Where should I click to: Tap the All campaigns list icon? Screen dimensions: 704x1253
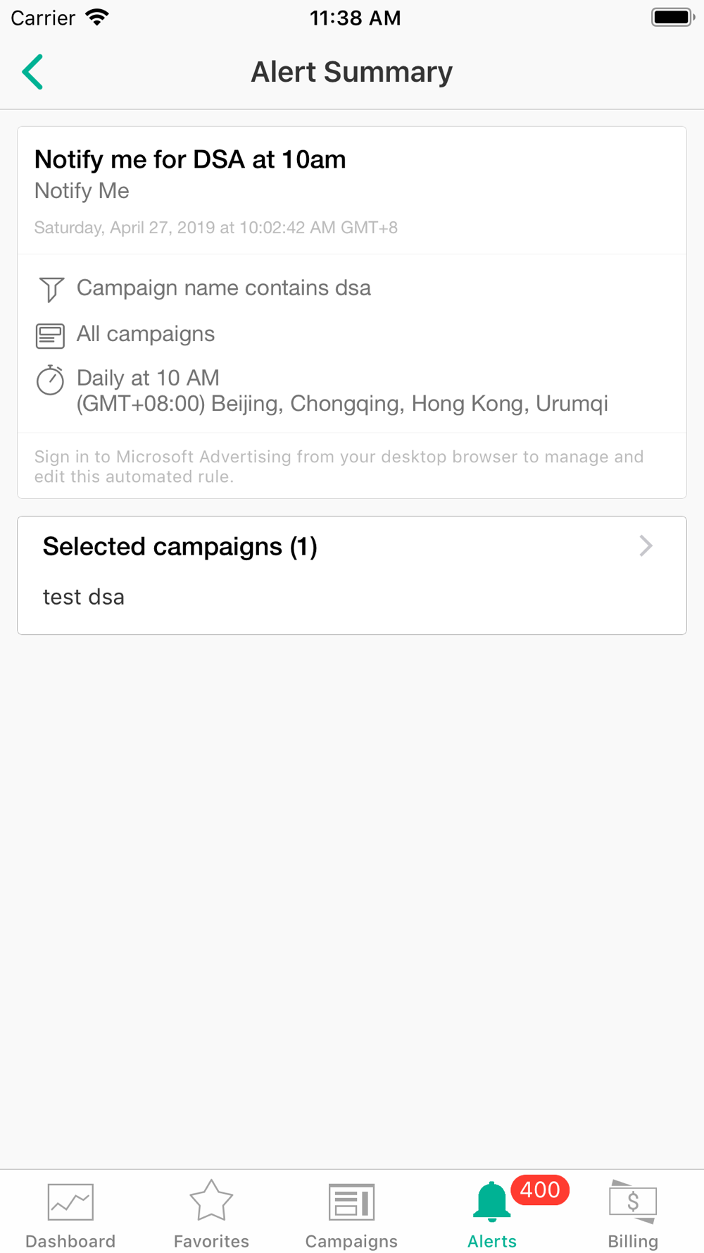(x=50, y=336)
